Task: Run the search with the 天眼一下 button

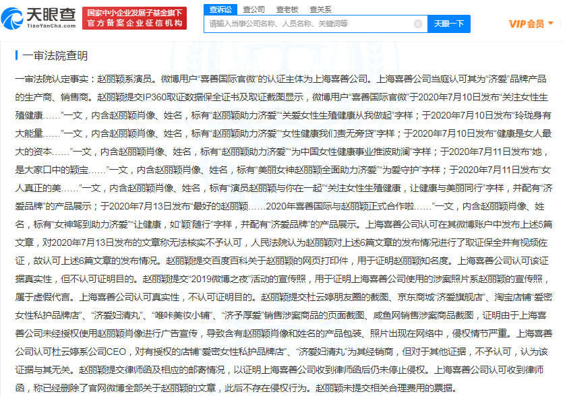Action: 448,24
